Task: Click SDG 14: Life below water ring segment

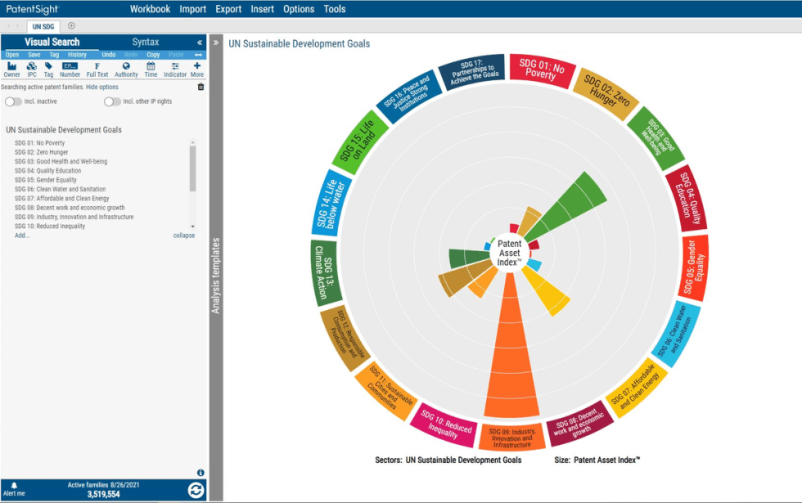Action: (x=332, y=204)
